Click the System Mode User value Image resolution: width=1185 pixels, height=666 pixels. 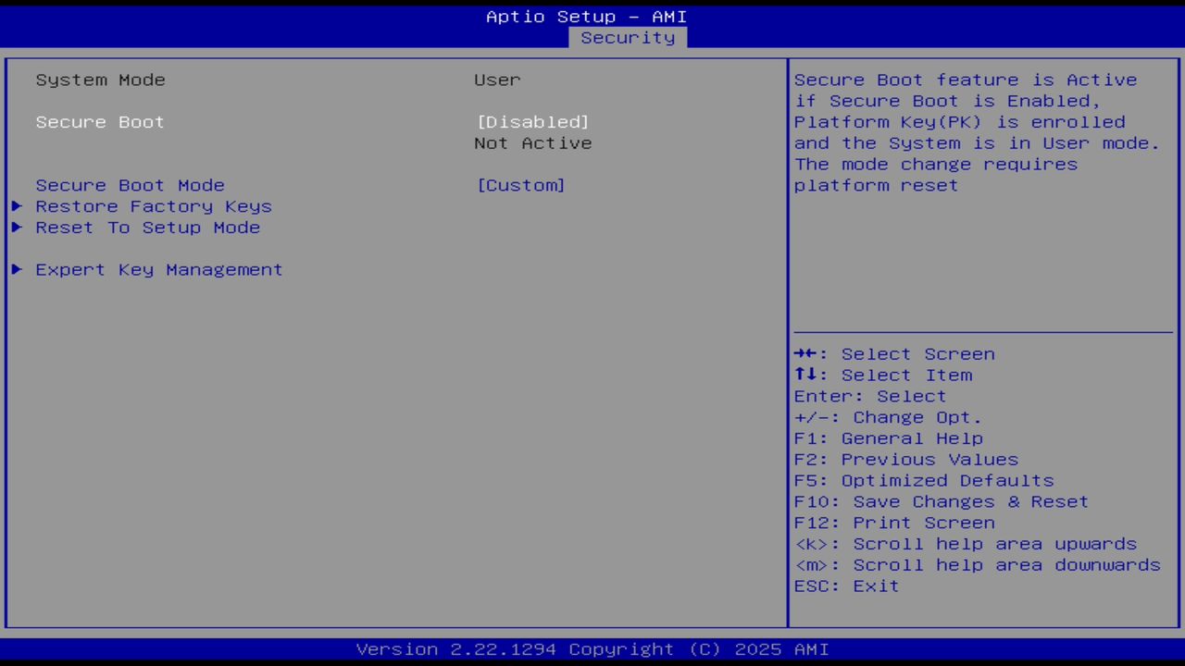[x=497, y=80]
